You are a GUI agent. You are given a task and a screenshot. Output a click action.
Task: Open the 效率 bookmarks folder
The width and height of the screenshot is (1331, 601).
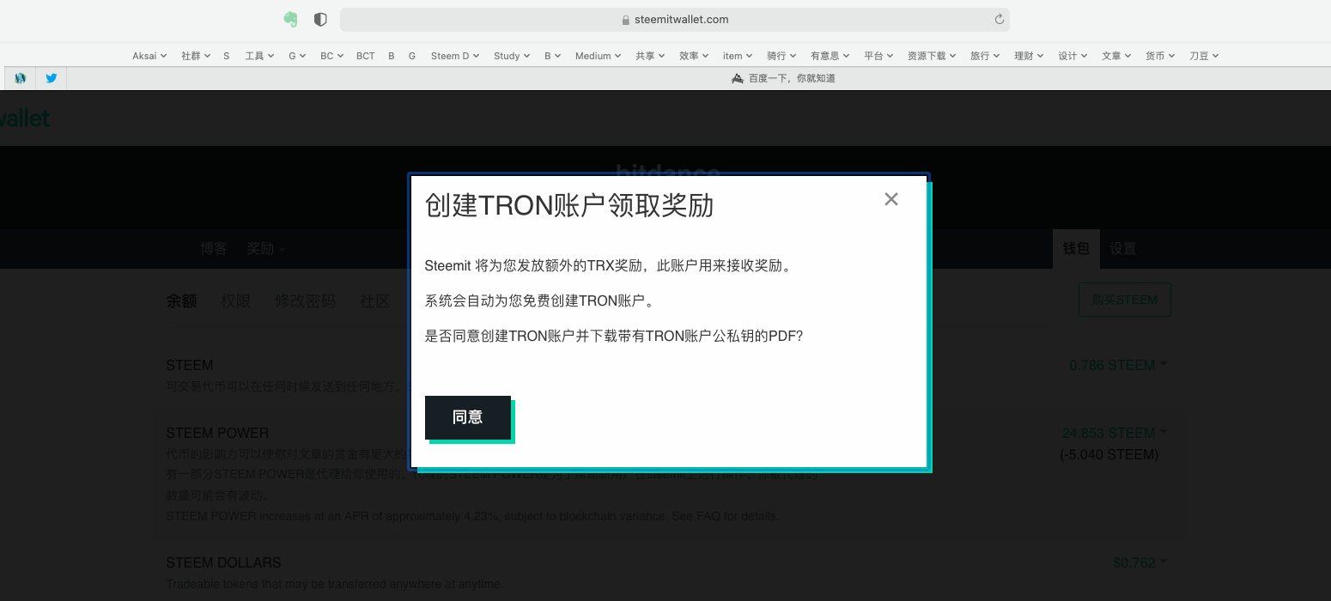coord(694,56)
